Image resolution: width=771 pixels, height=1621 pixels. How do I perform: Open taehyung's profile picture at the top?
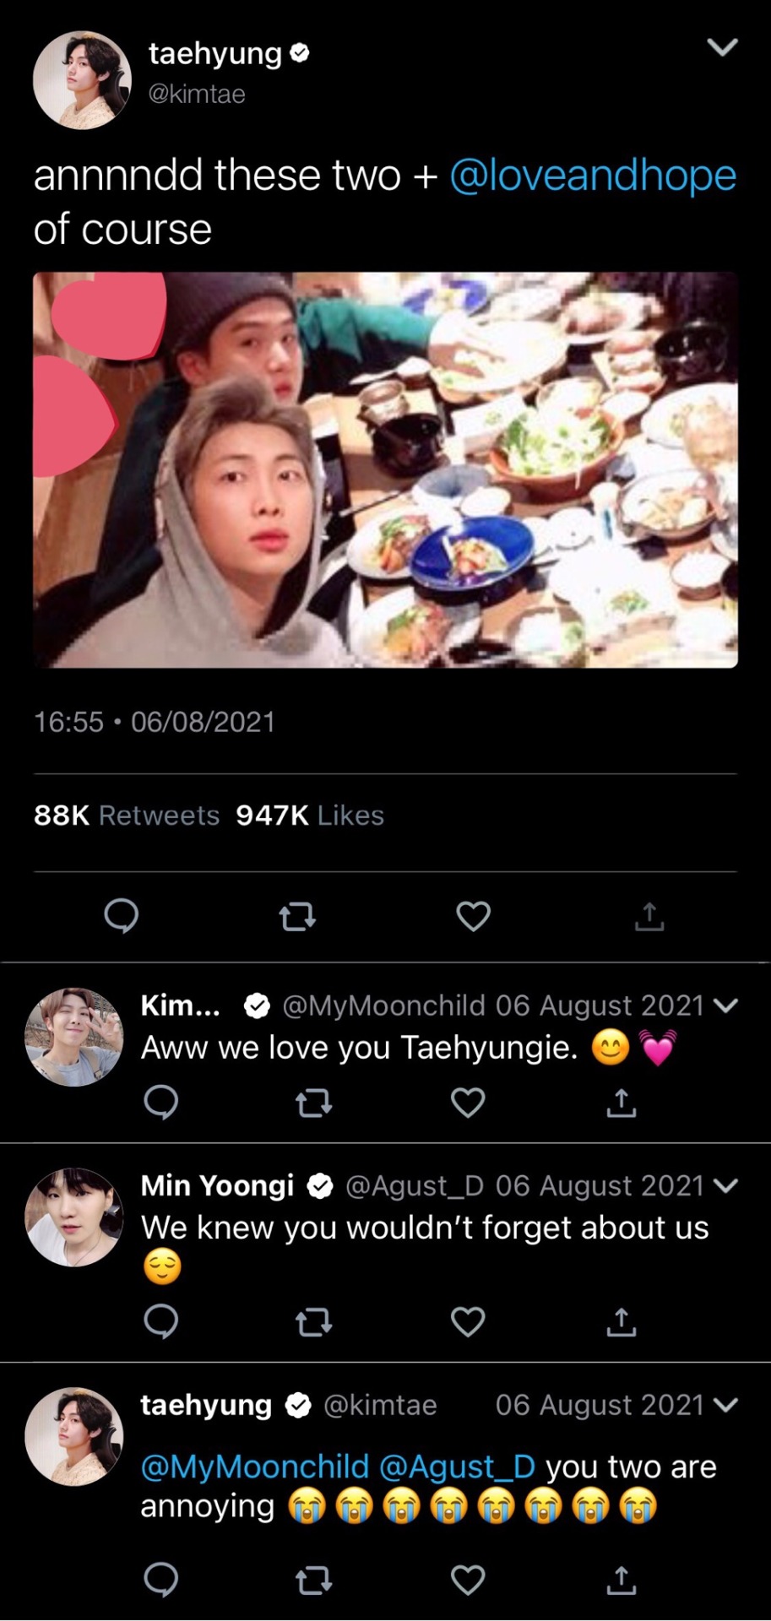[x=82, y=80]
